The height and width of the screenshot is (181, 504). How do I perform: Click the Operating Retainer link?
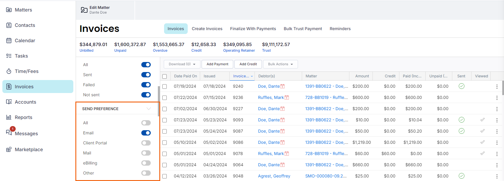[x=239, y=50]
